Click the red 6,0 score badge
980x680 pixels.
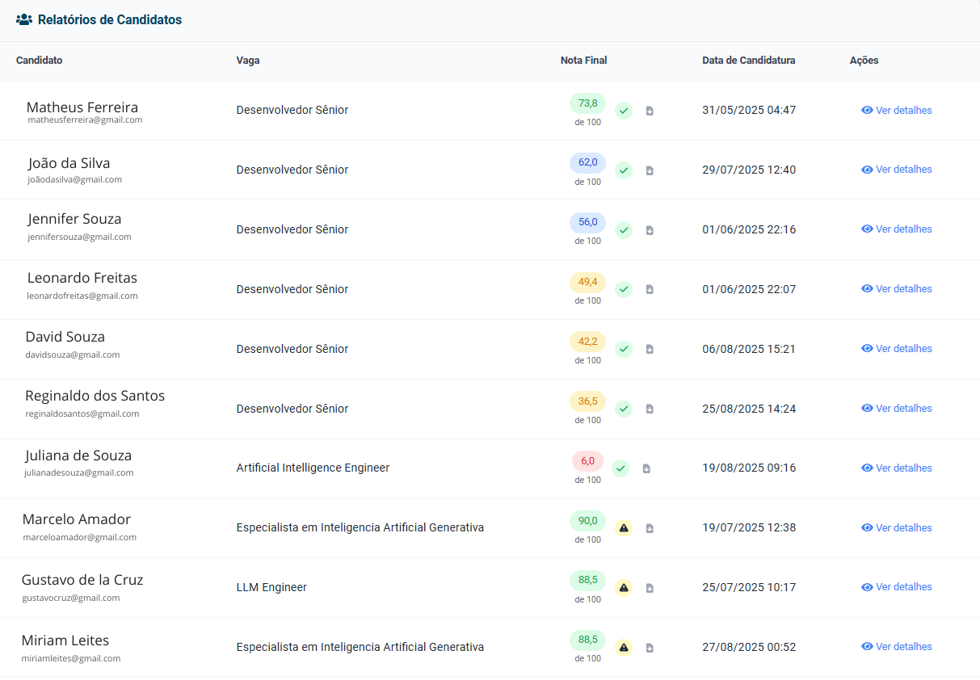[x=587, y=461]
